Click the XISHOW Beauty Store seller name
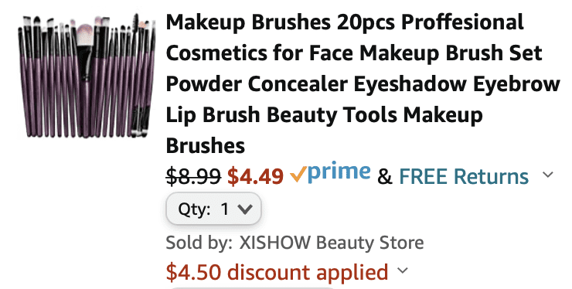Viewport: 572px width, 289px height. pos(332,243)
